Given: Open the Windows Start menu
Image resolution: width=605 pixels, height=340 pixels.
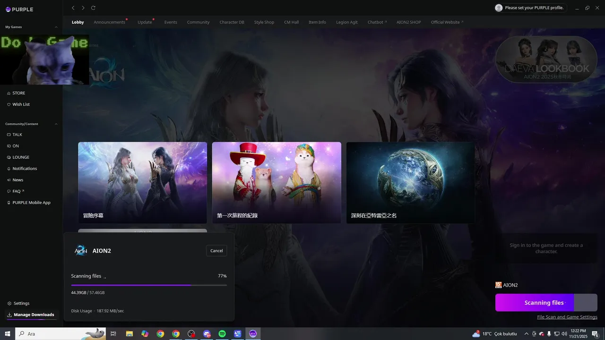Looking at the screenshot, I should pos(8,334).
